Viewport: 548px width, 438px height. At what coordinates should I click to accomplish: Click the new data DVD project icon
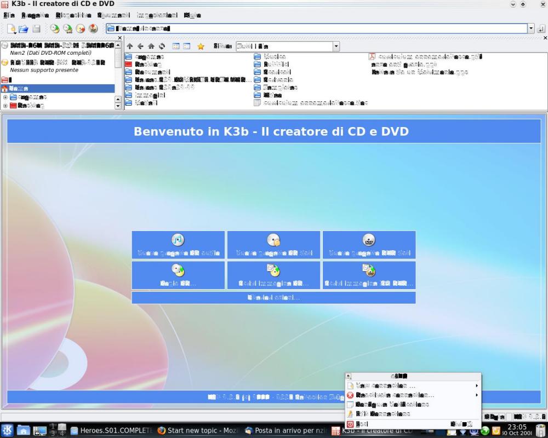tap(369, 240)
